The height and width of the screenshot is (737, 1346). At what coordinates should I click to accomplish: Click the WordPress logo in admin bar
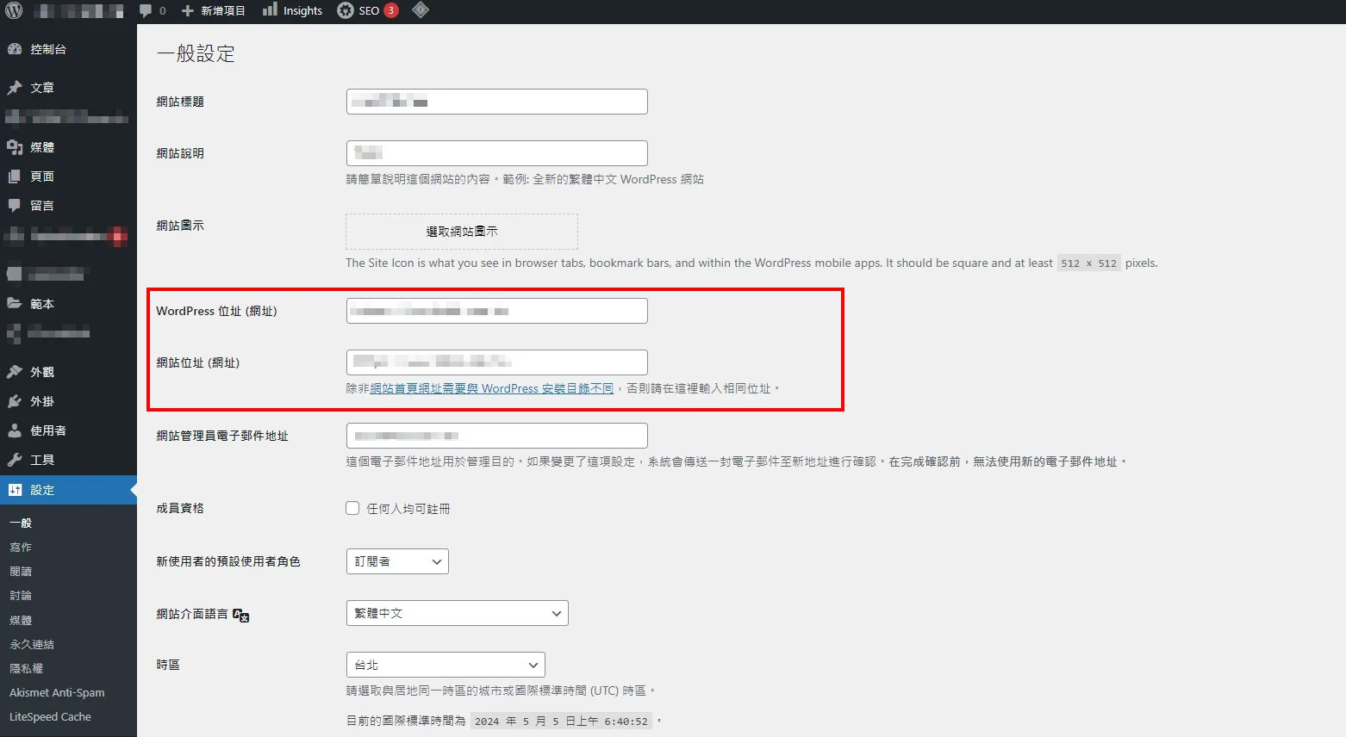[x=14, y=11]
